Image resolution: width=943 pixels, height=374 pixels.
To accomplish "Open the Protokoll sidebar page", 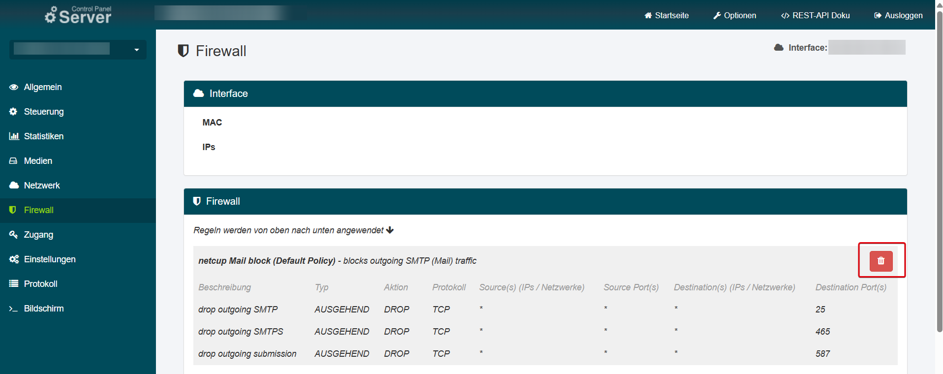I will 40,284.
